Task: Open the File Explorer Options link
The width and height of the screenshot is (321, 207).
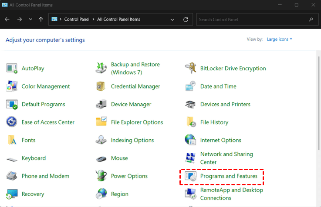Action: 137,122
